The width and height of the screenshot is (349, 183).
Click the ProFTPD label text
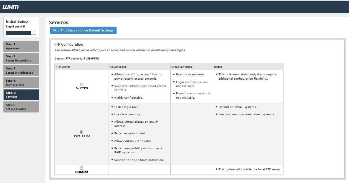[x=82, y=88]
